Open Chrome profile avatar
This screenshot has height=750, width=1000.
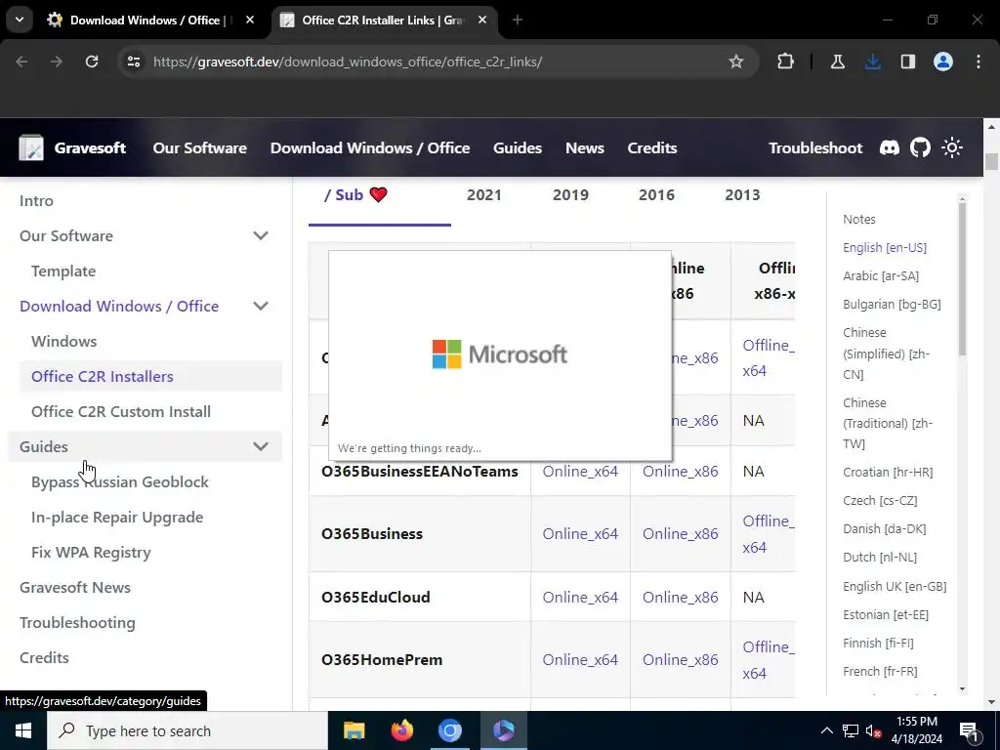click(x=942, y=62)
